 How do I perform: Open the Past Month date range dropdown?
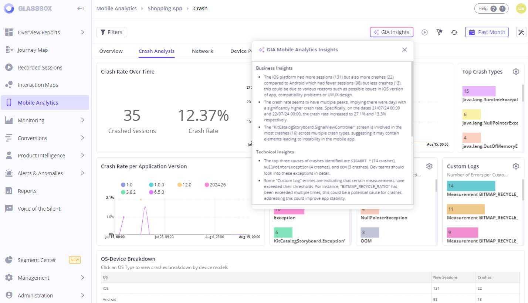pos(487,32)
